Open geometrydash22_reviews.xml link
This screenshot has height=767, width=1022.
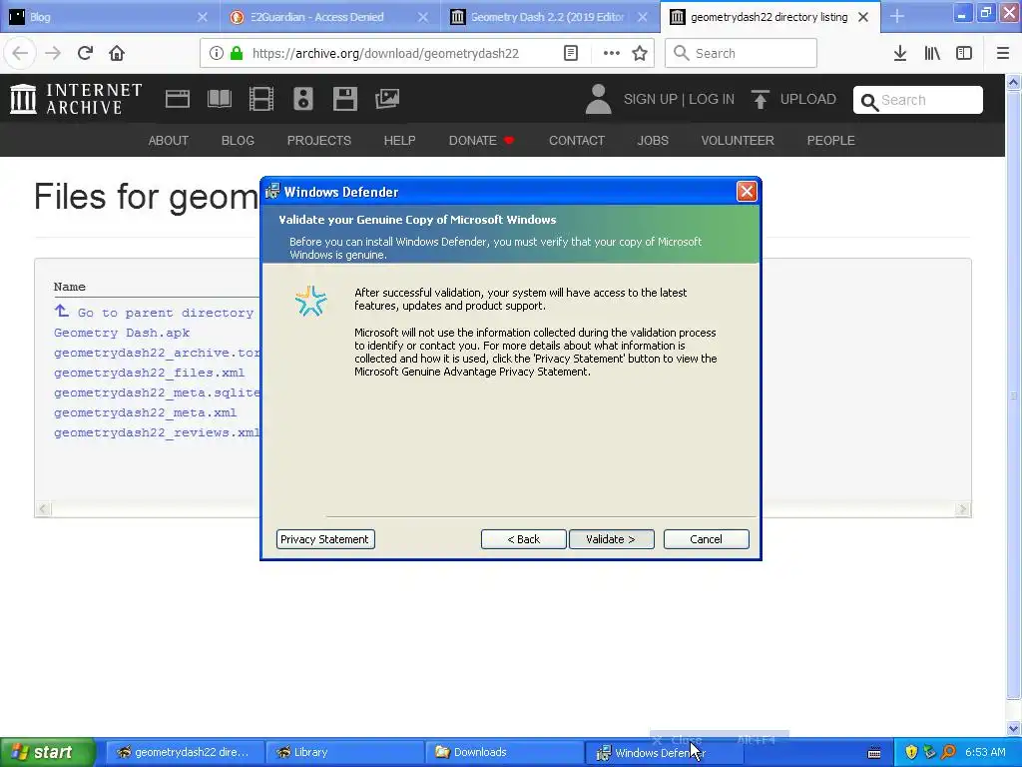point(157,432)
